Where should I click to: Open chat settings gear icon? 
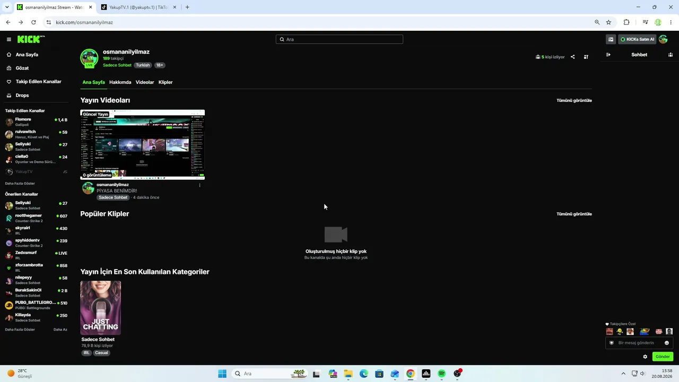pyautogui.click(x=645, y=357)
